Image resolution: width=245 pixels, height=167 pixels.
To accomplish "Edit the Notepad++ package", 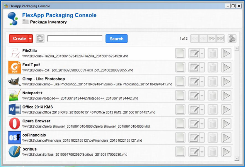I will (194, 95).
